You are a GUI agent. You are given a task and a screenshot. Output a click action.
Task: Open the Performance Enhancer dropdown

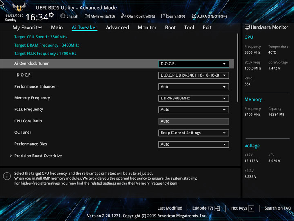click(194, 87)
